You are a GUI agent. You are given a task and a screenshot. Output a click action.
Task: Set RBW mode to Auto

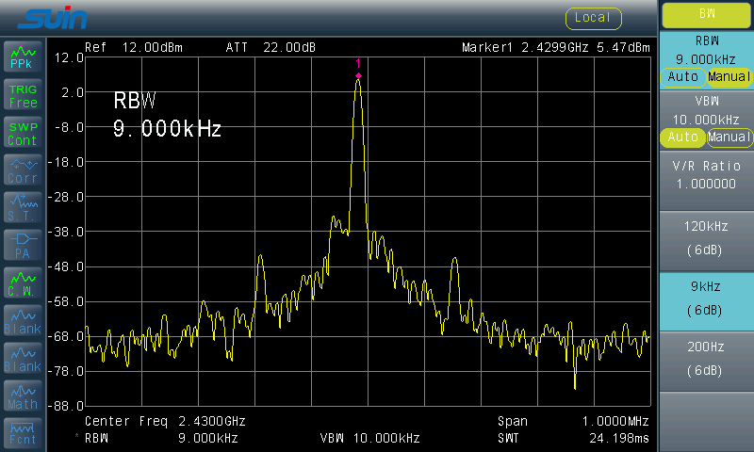(x=682, y=76)
